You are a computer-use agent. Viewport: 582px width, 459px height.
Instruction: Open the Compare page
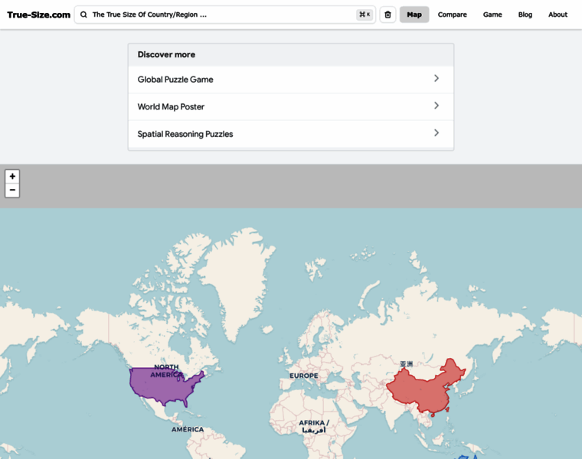coord(452,15)
